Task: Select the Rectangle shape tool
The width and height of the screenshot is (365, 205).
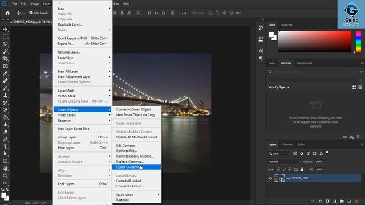Action: click(x=5, y=161)
